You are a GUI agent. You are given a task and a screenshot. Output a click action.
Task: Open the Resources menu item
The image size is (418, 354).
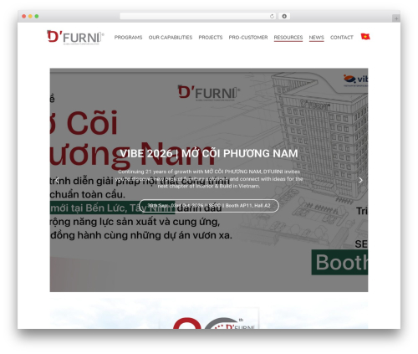[x=288, y=38]
